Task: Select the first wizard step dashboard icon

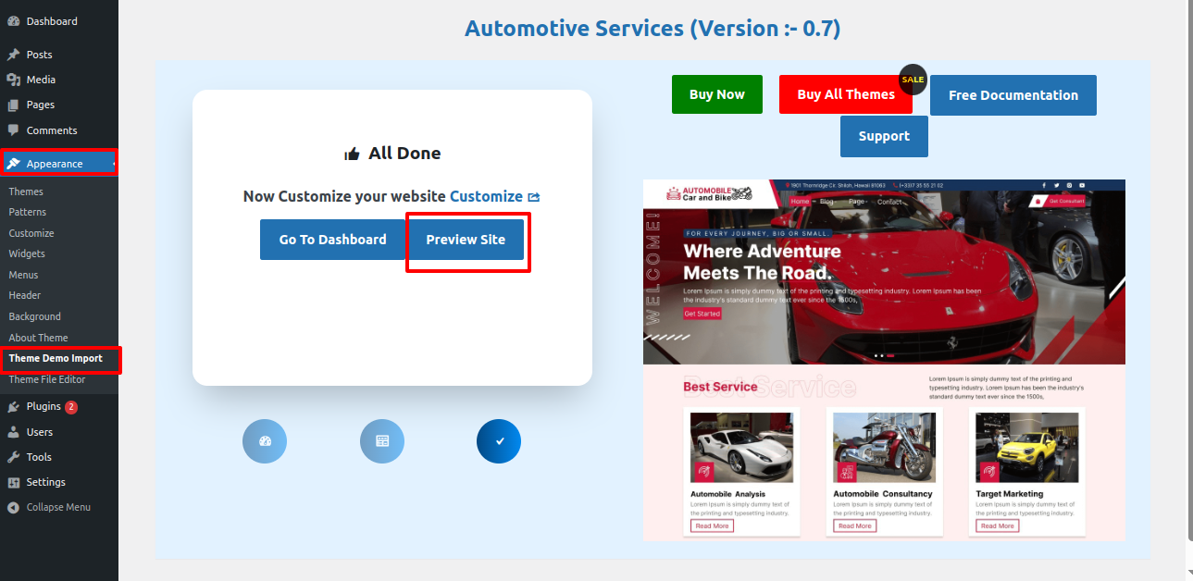Action: 265,441
